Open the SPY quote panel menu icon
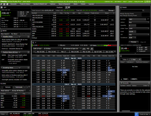This screenshot has height=116, width=151. coord(2,7)
